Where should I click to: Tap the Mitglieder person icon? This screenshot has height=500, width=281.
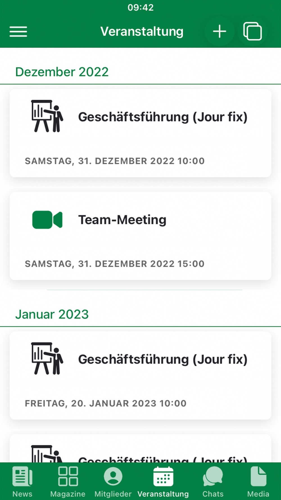click(x=113, y=476)
